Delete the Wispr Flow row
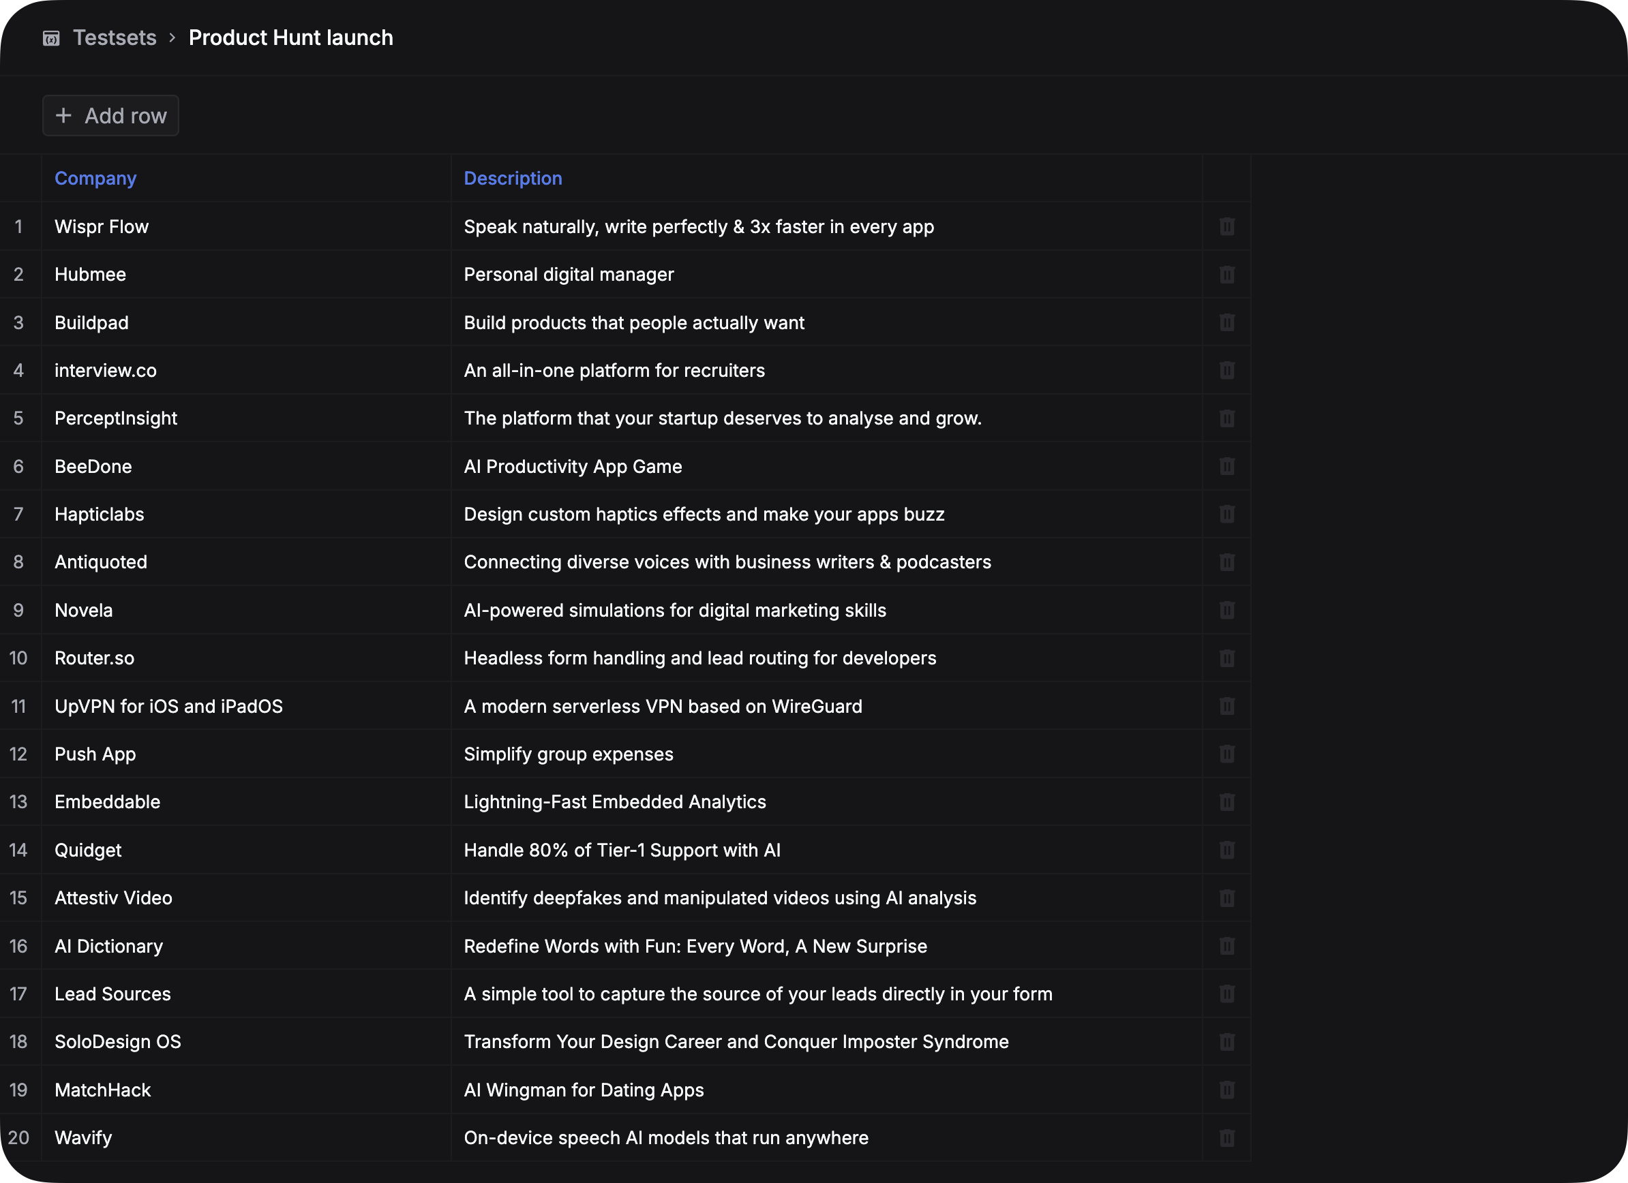The image size is (1628, 1183). point(1226,227)
